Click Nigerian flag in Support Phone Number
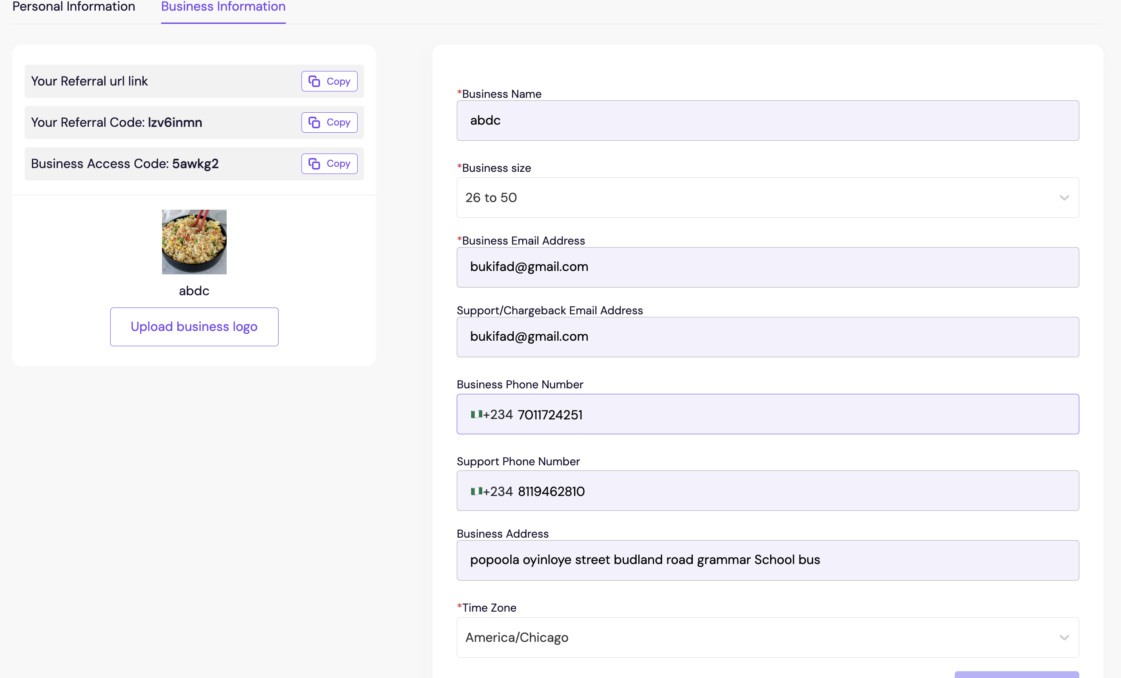This screenshot has height=678, width=1121. (476, 491)
